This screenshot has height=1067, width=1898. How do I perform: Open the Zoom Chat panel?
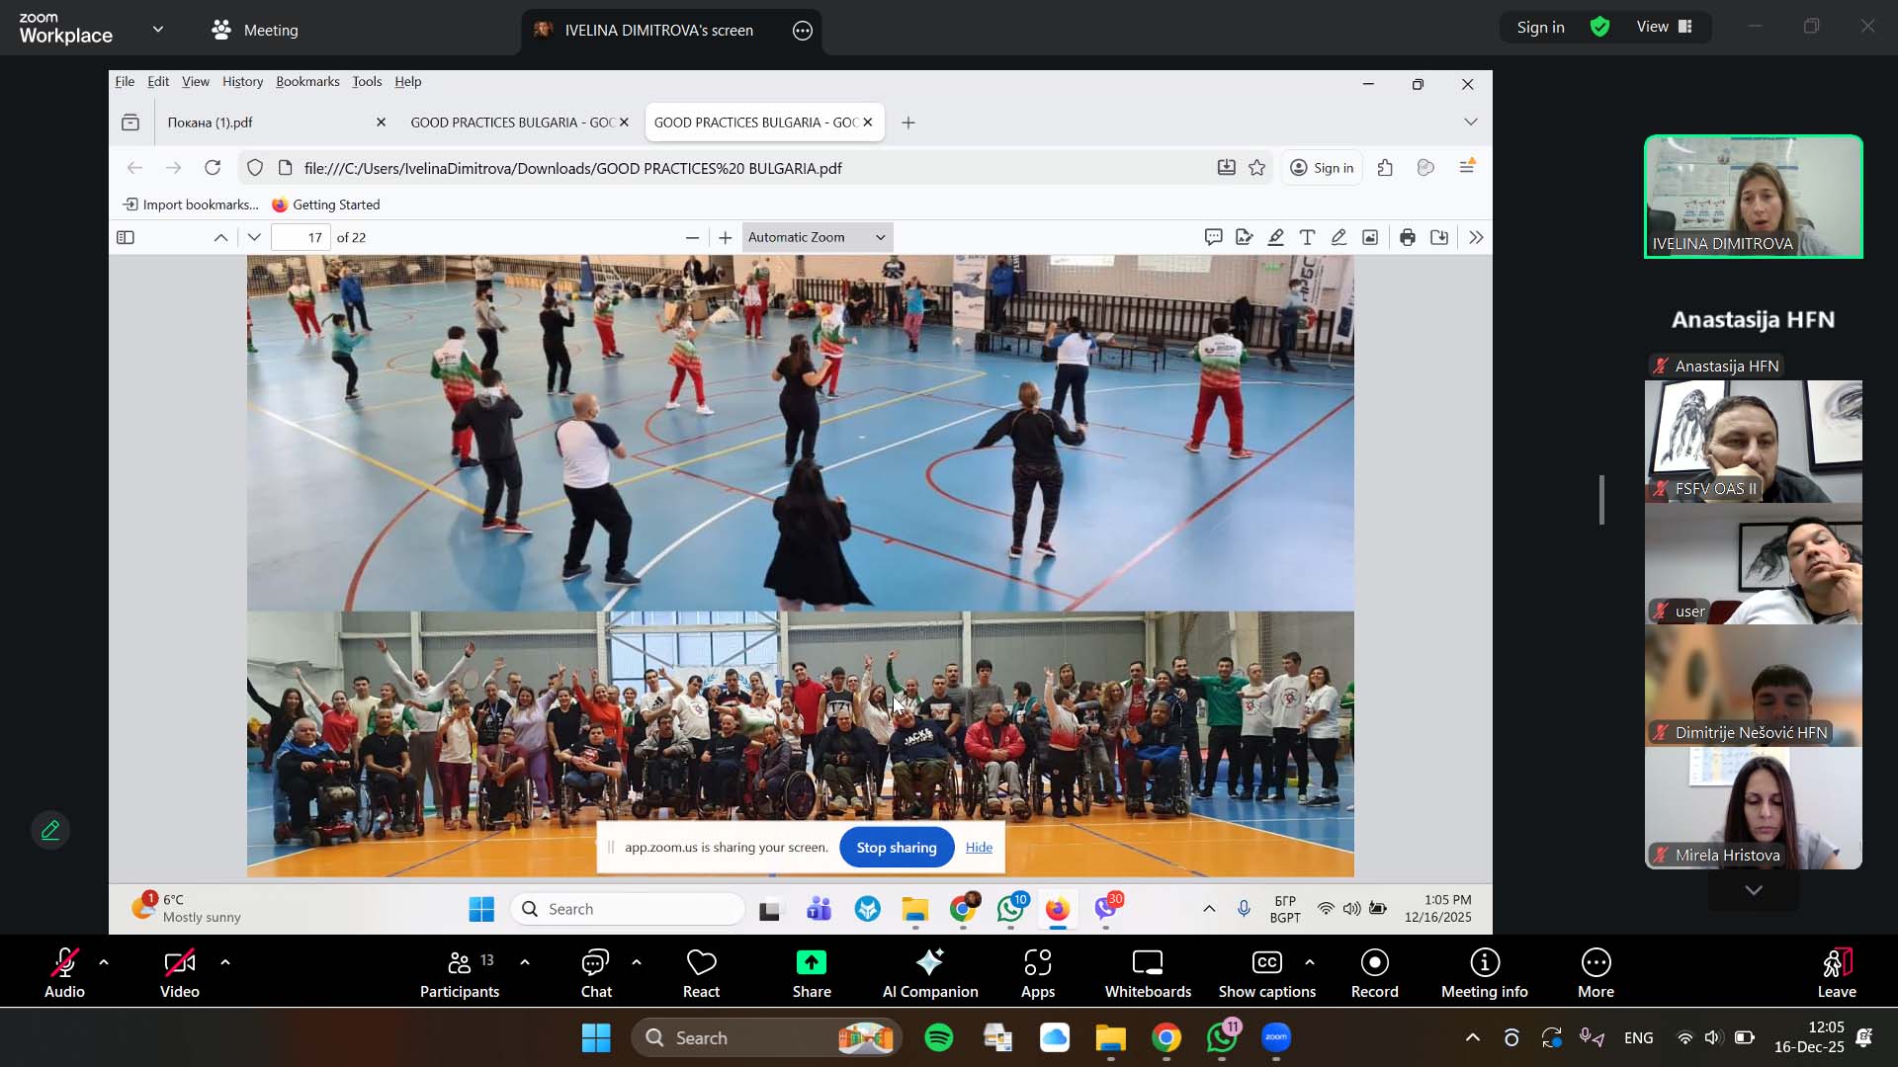pyautogui.click(x=596, y=973)
